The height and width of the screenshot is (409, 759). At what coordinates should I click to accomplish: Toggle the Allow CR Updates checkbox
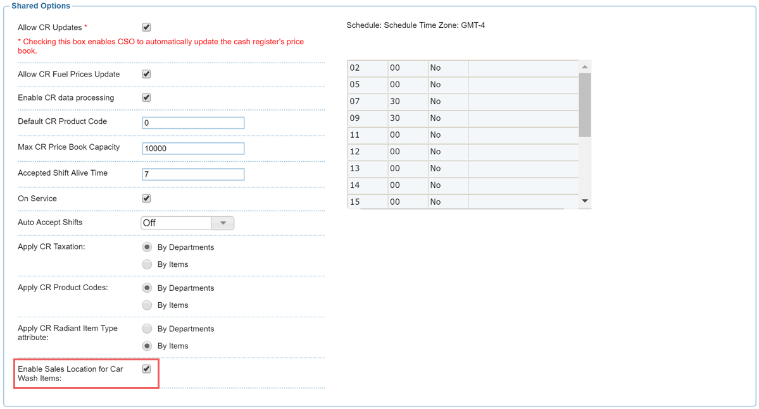146,28
